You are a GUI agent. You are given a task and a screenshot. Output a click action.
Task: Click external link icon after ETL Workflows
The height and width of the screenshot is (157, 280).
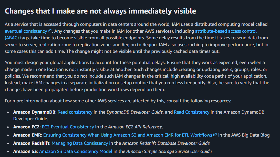(x=215, y=135)
